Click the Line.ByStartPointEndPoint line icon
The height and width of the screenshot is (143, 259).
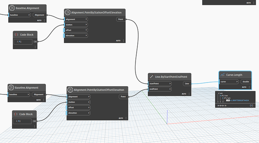[x=151, y=77]
